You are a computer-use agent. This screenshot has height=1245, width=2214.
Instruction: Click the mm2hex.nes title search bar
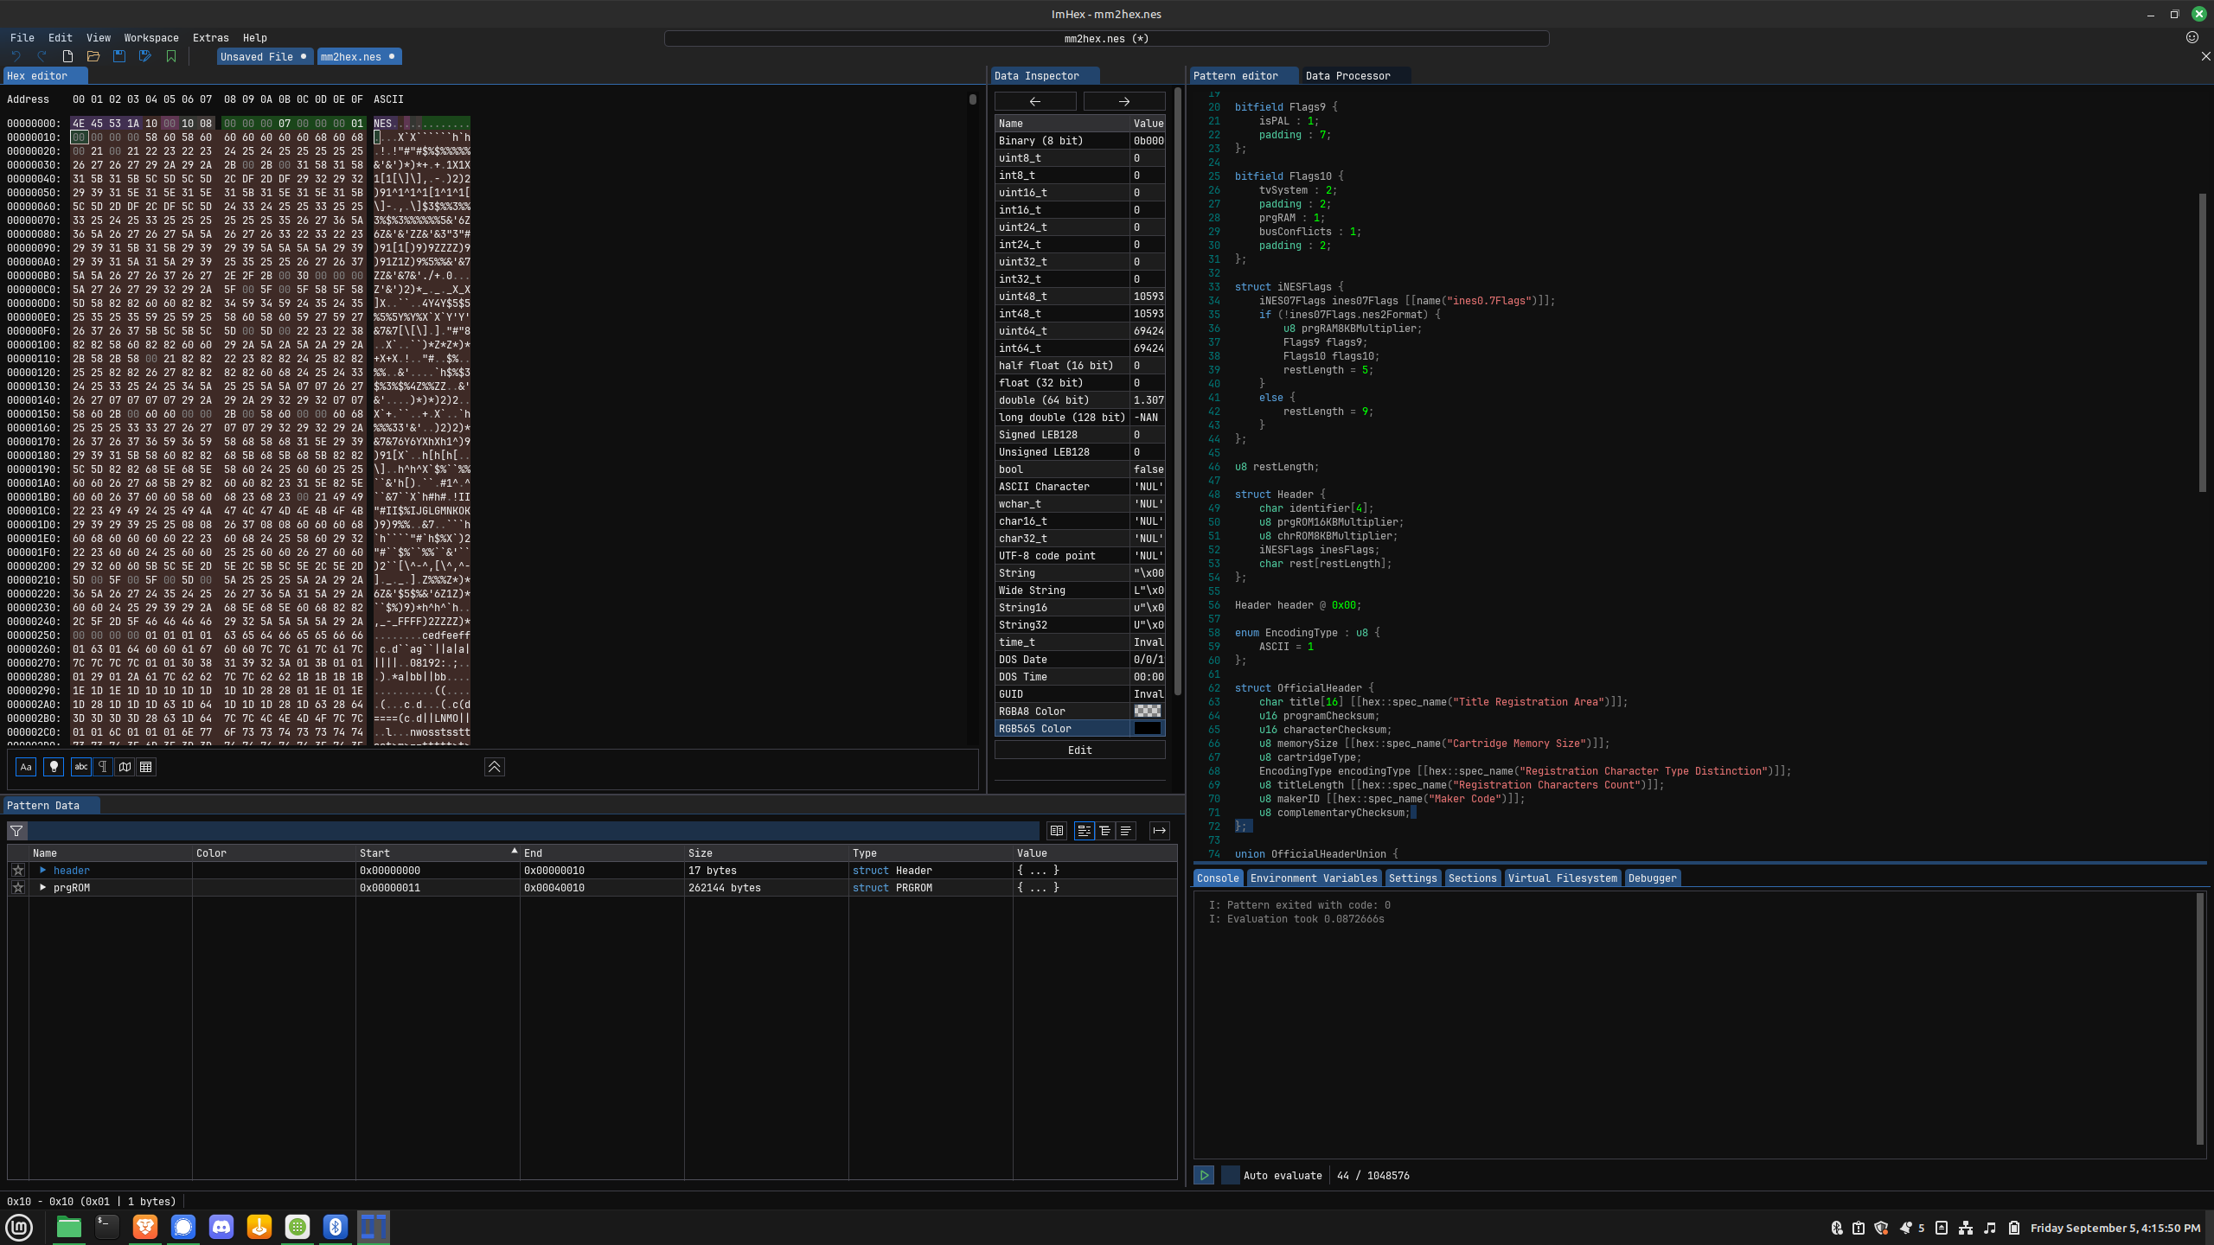pyautogui.click(x=1106, y=38)
